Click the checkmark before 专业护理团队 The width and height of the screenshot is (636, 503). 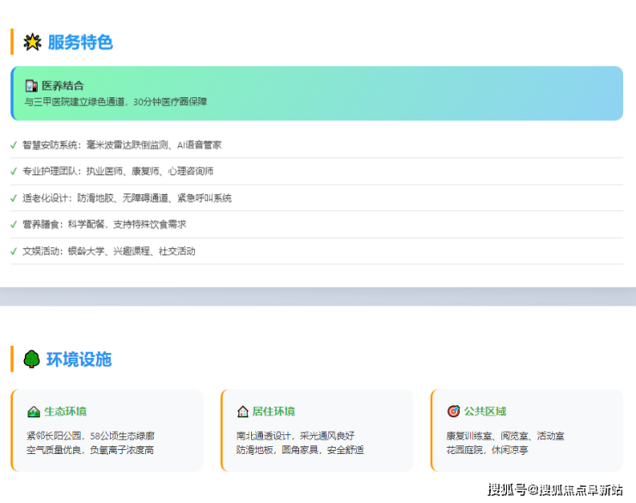14,172
